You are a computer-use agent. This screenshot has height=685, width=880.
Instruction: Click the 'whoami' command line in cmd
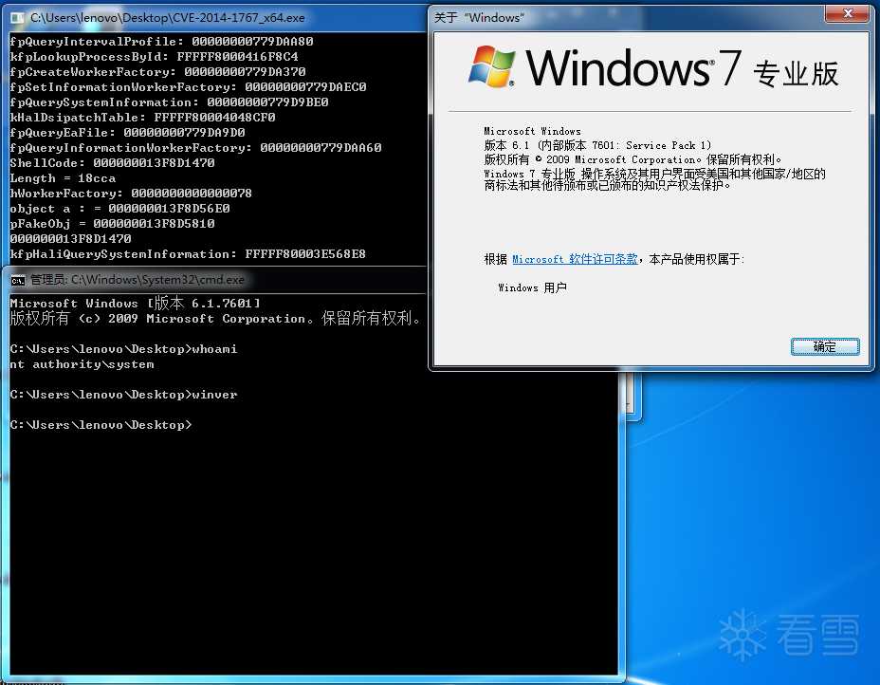(x=123, y=349)
